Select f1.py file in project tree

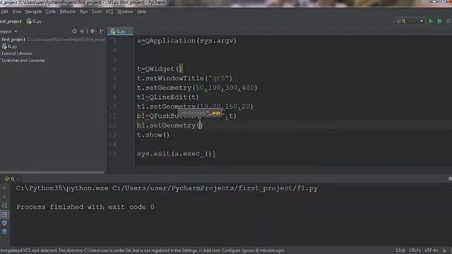tap(9, 47)
